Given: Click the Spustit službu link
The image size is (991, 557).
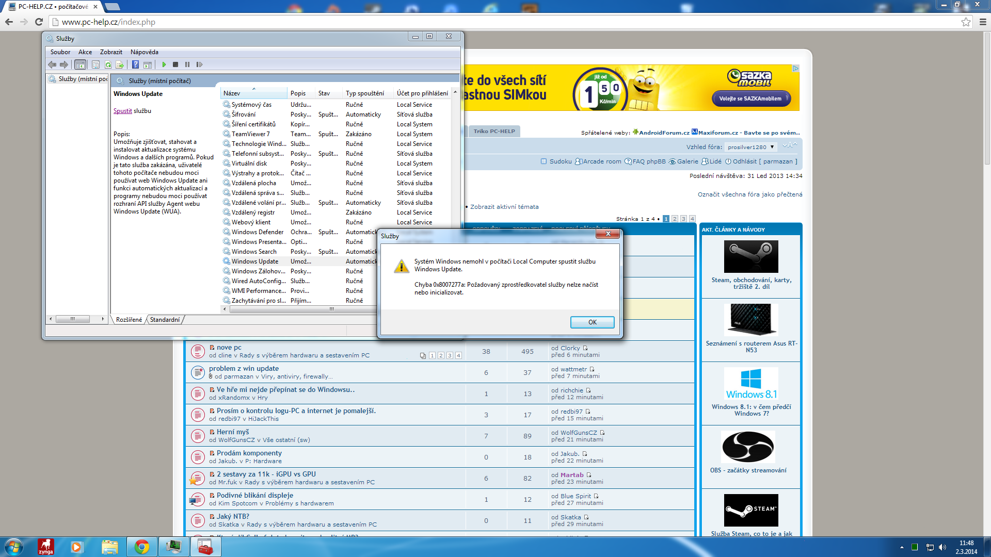Looking at the screenshot, I should (122, 111).
